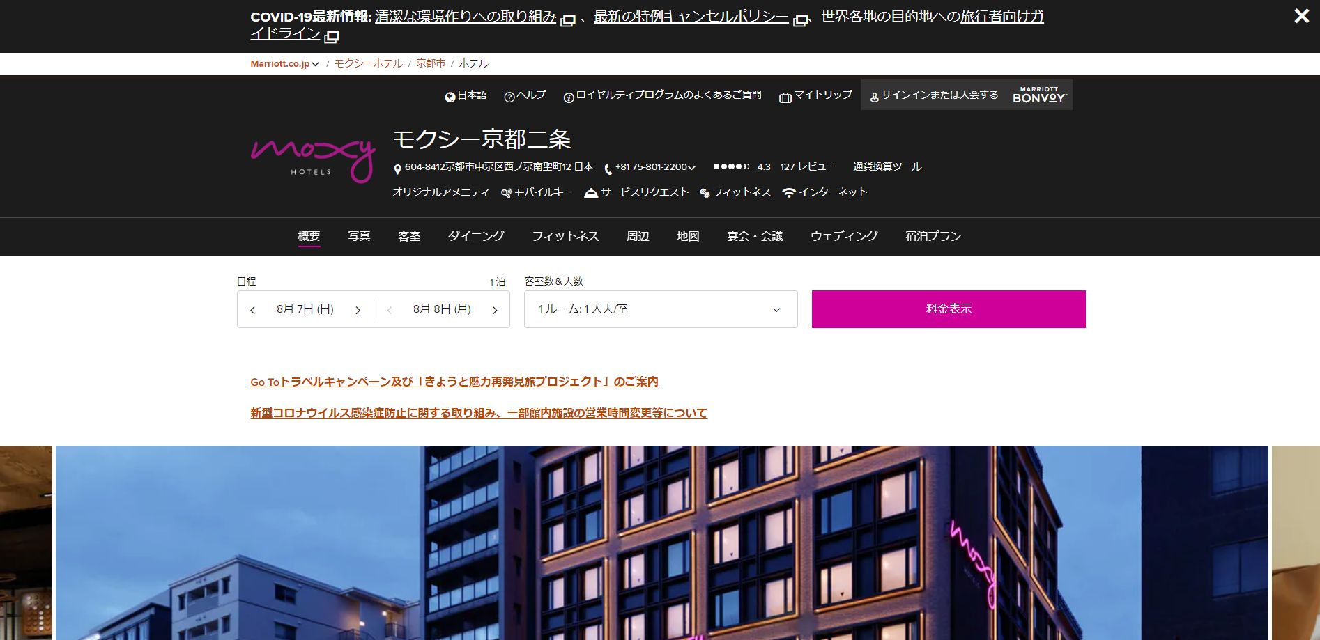Click the オリジナルアメニティ amenity text
The image size is (1320, 640).
[x=440, y=192]
